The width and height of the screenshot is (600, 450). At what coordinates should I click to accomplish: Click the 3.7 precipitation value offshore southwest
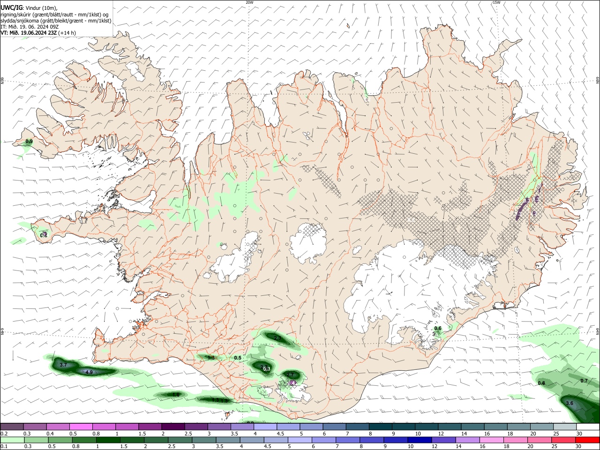pyautogui.click(x=64, y=364)
